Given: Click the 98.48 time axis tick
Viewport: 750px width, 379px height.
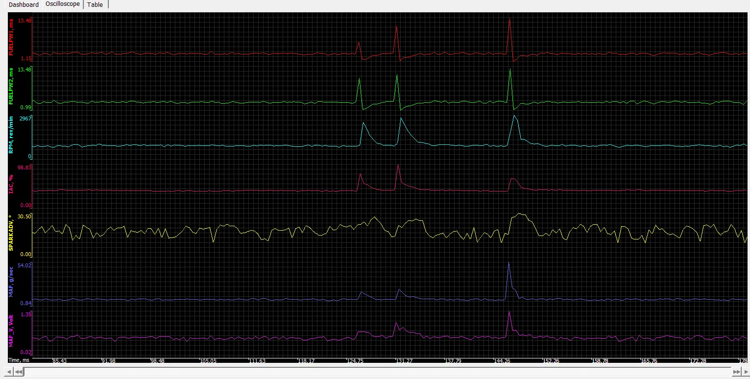Looking at the screenshot, I should pos(158,361).
